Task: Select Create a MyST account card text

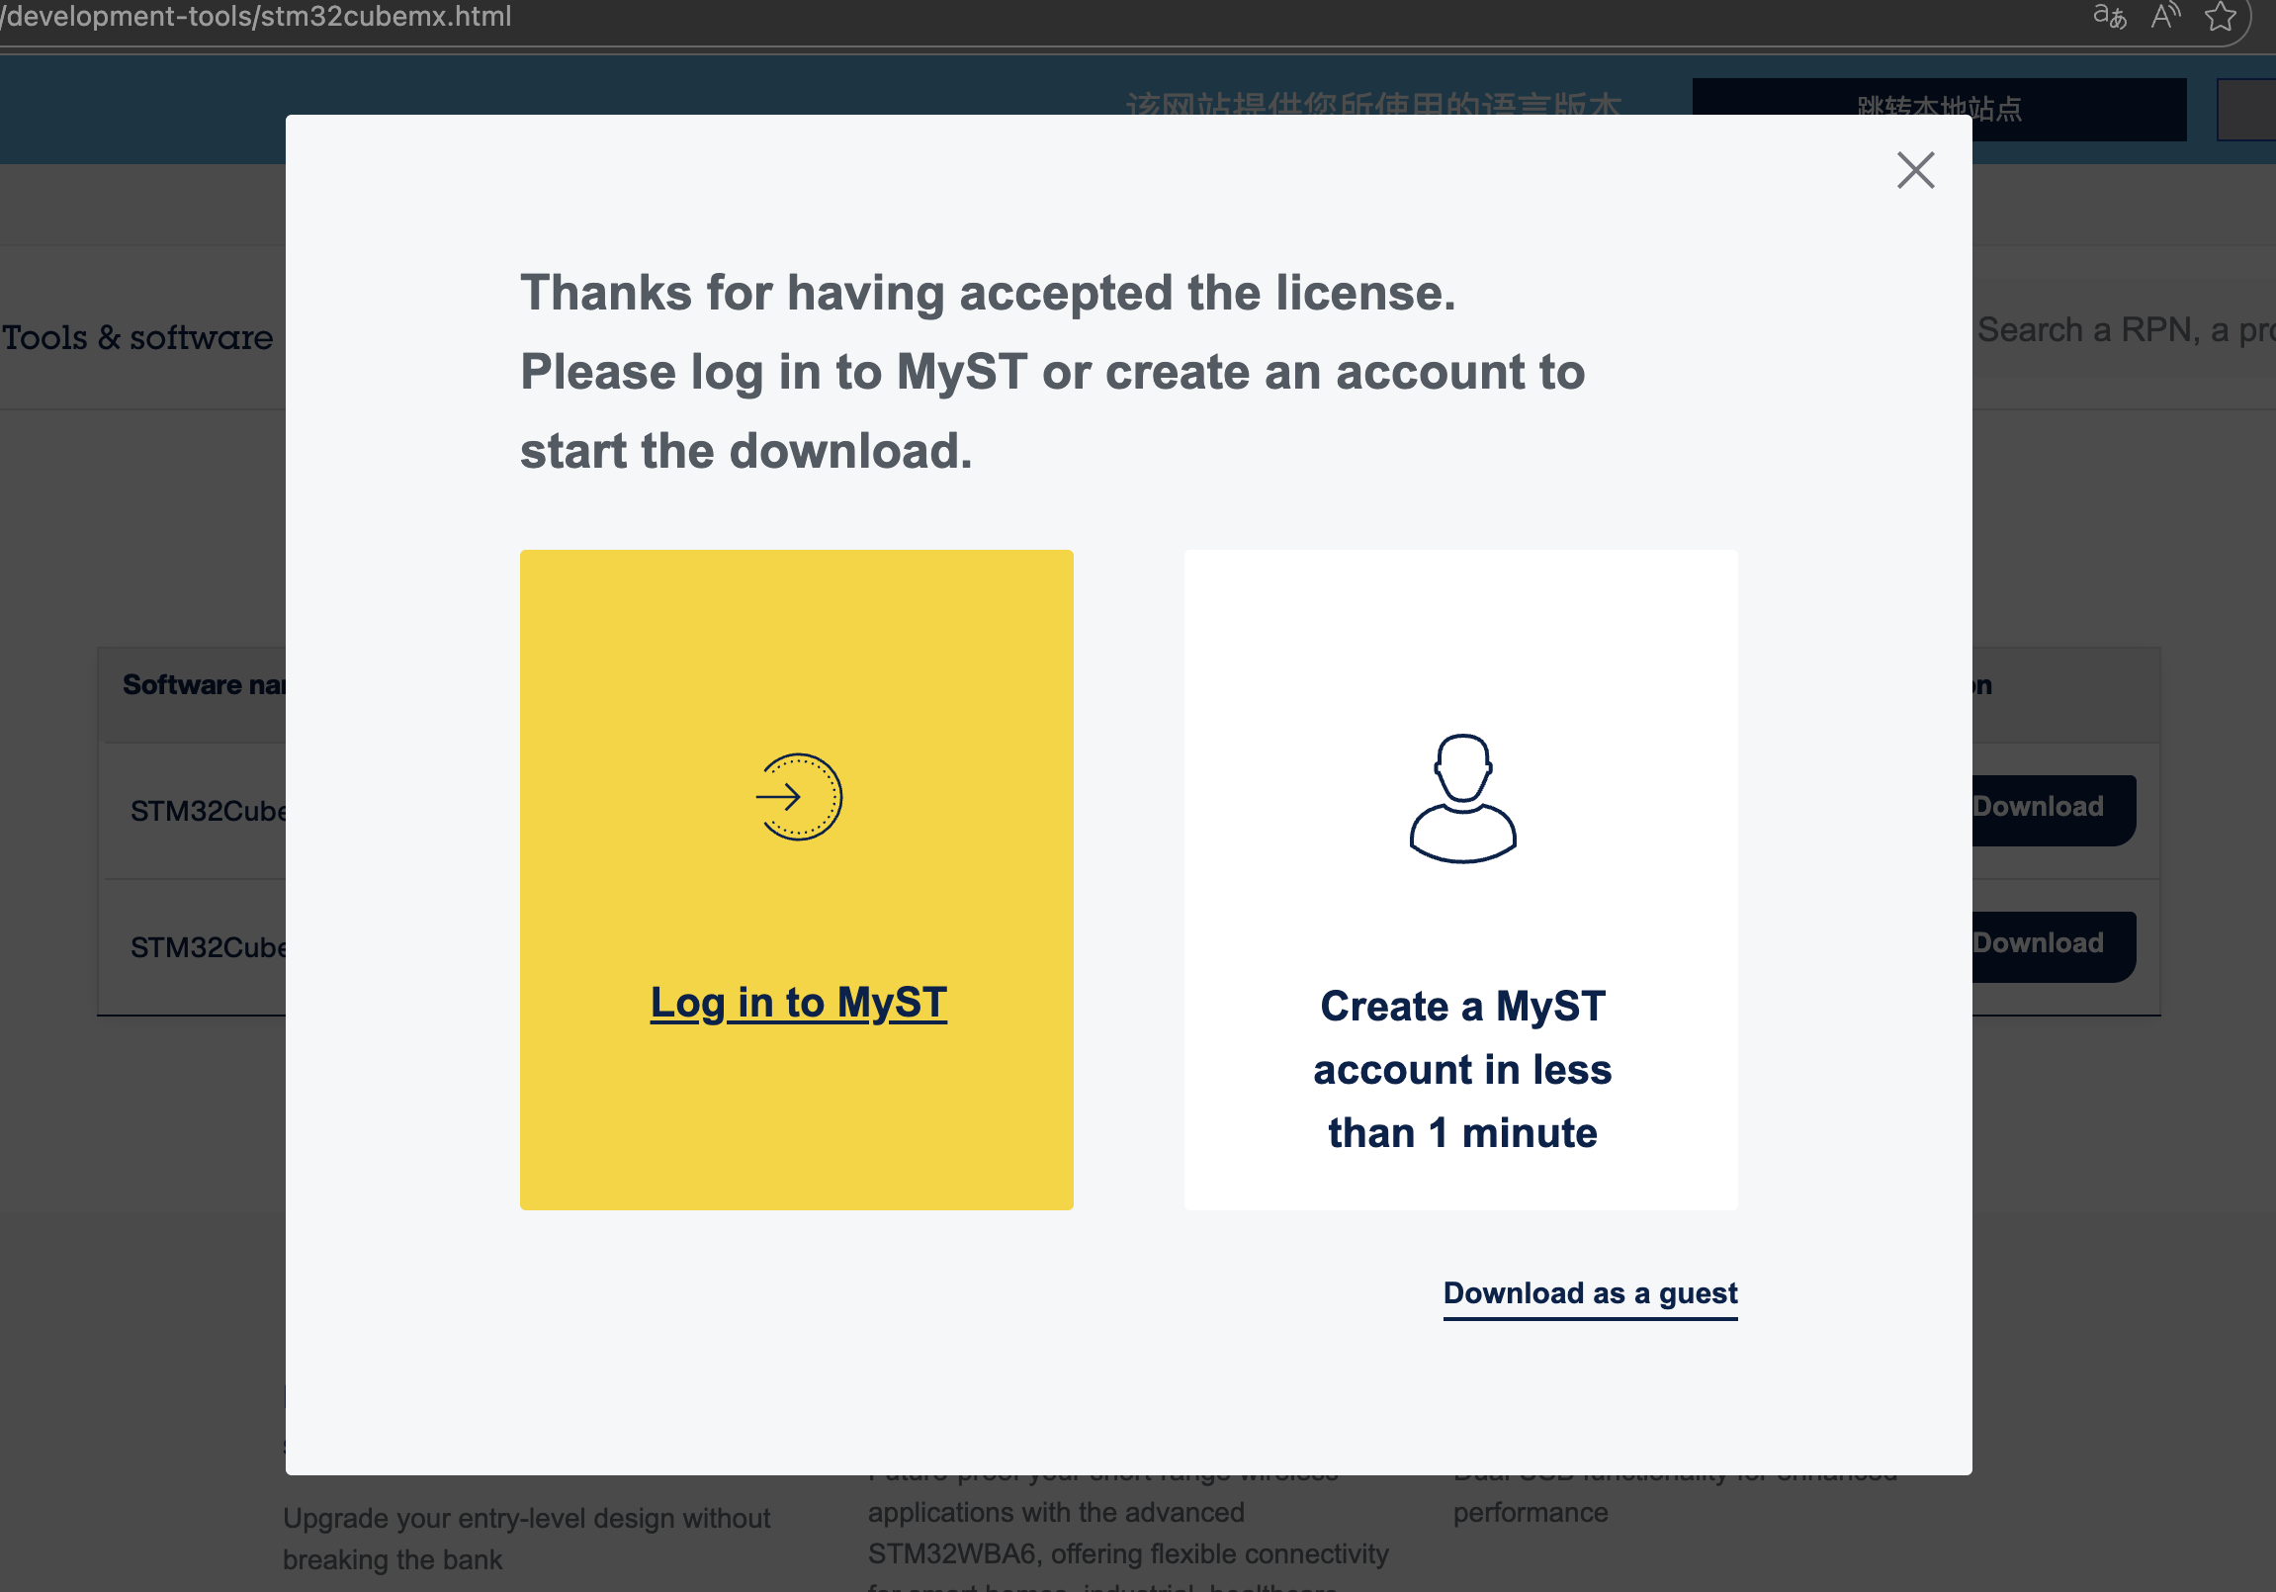Action: (x=1461, y=1070)
